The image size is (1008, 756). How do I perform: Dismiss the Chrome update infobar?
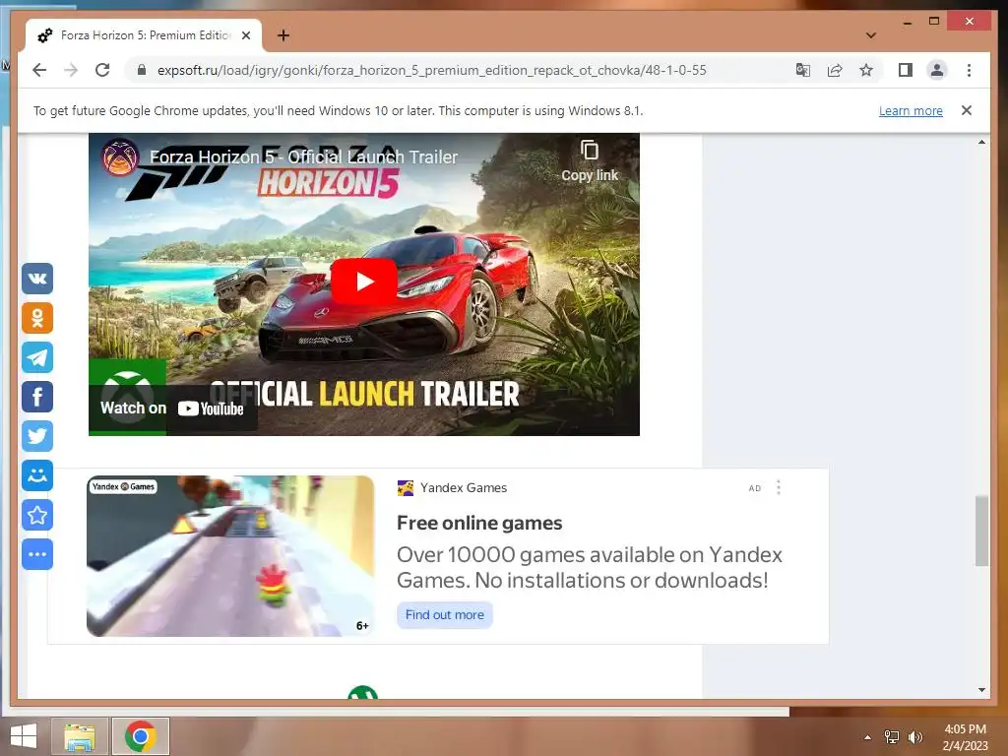(966, 110)
